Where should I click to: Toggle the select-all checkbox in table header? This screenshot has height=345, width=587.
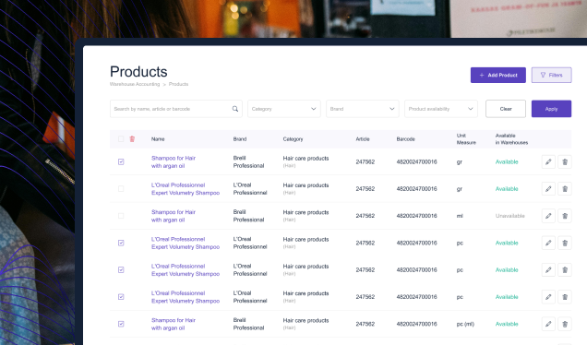121,138
